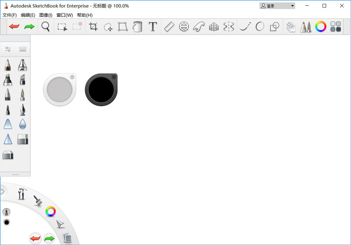Screen dimensions: 351x245
Task: Open the 图像(I) menu
Action: [x=46, y=15]
